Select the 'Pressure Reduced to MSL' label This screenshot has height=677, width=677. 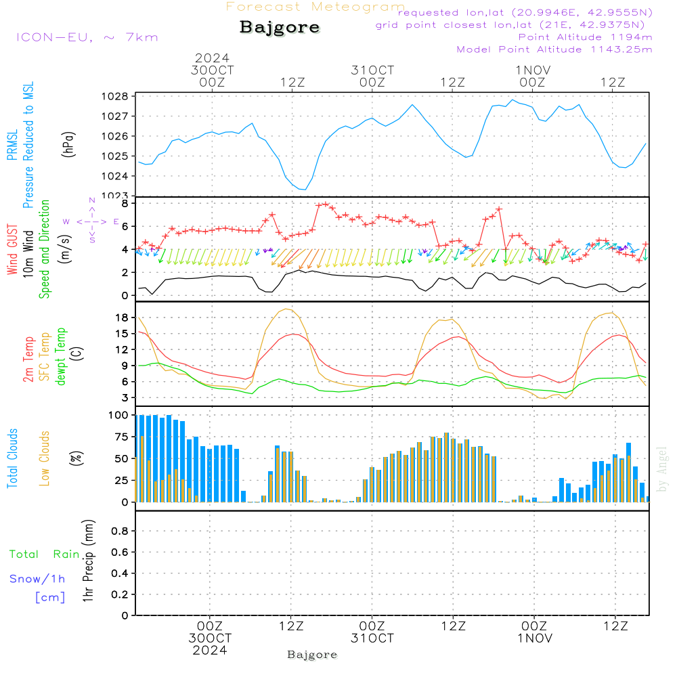tap(28, 145)
